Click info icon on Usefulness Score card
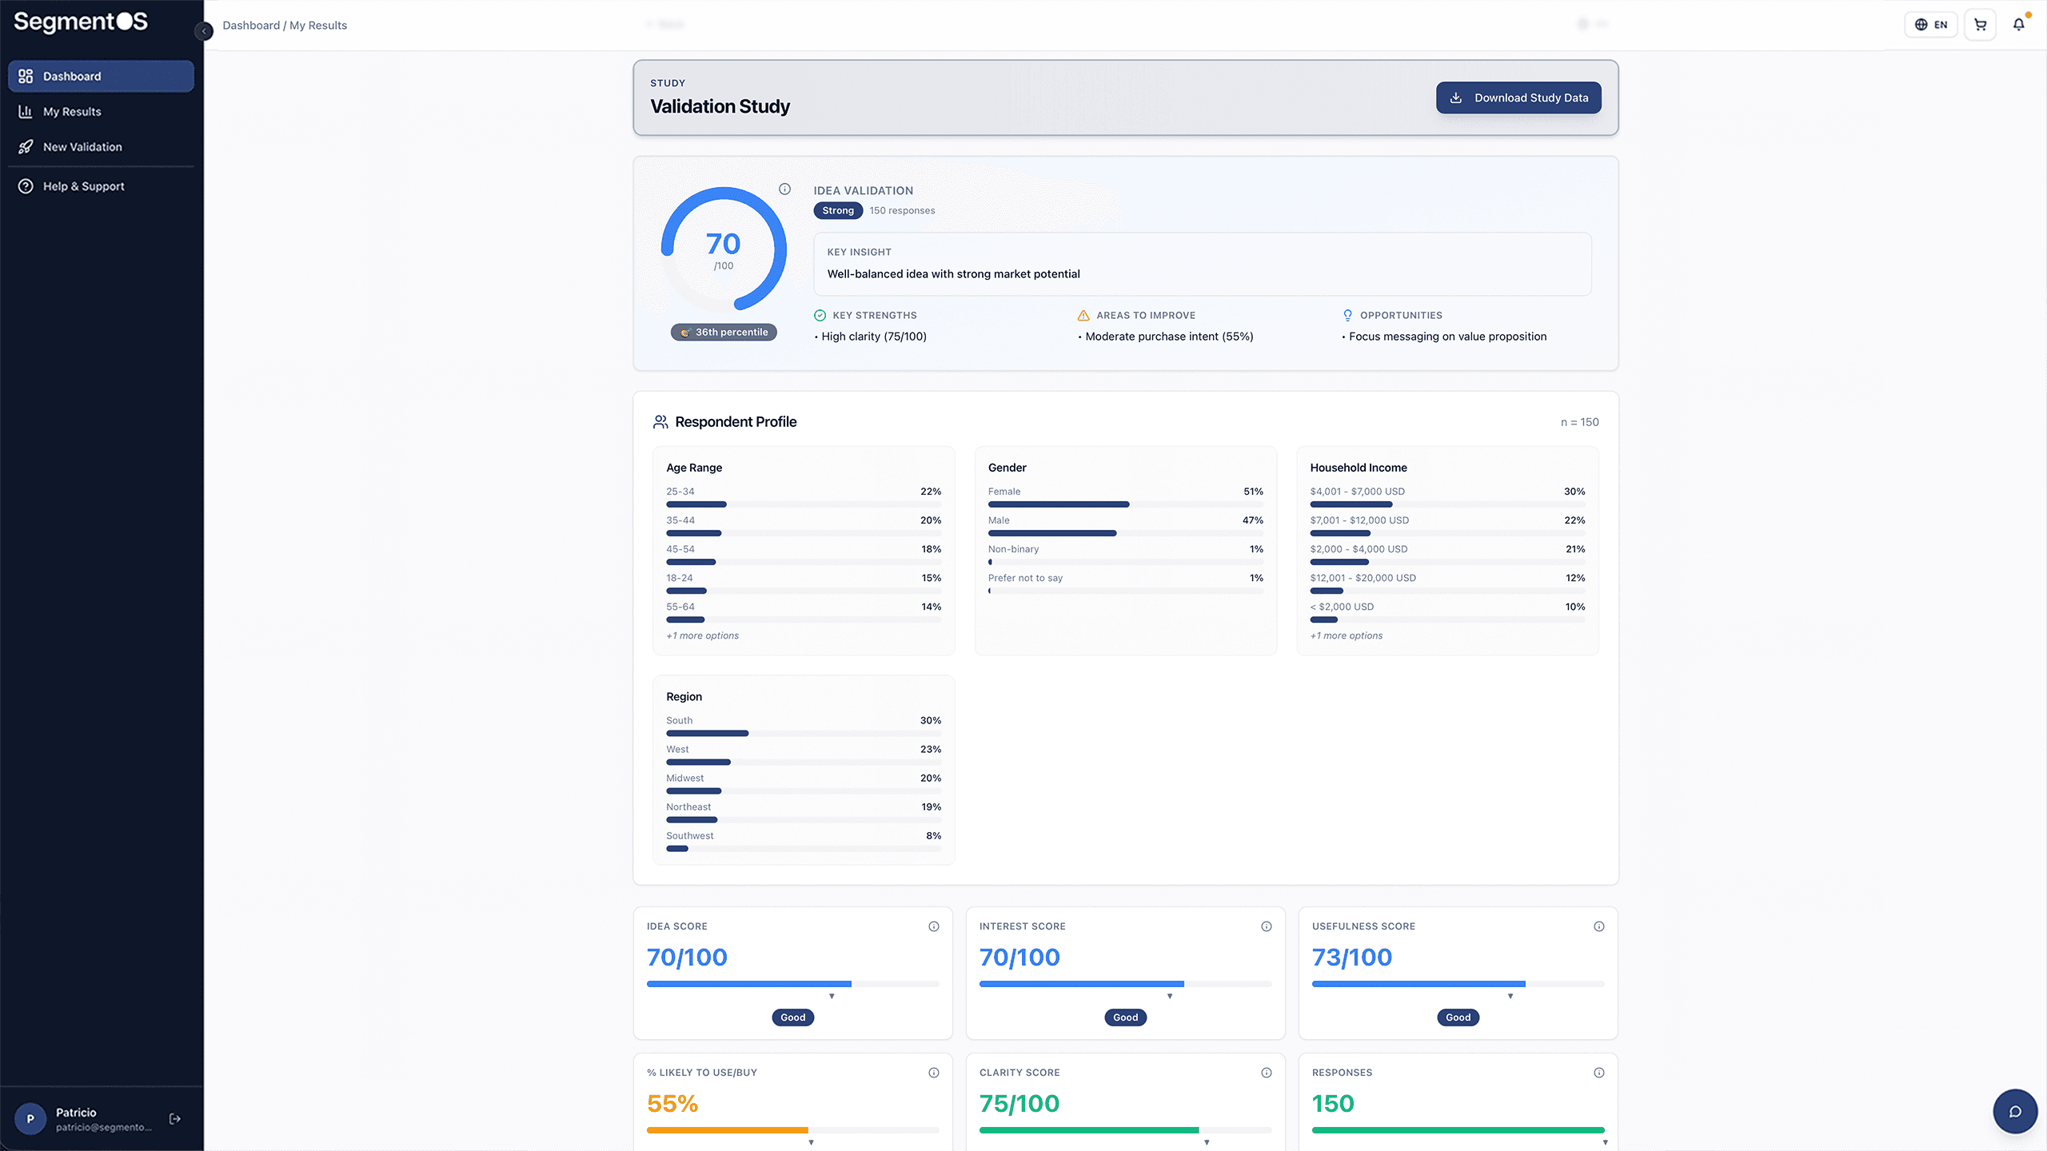This screenshot has height=1151, width=2047. 1598,926
